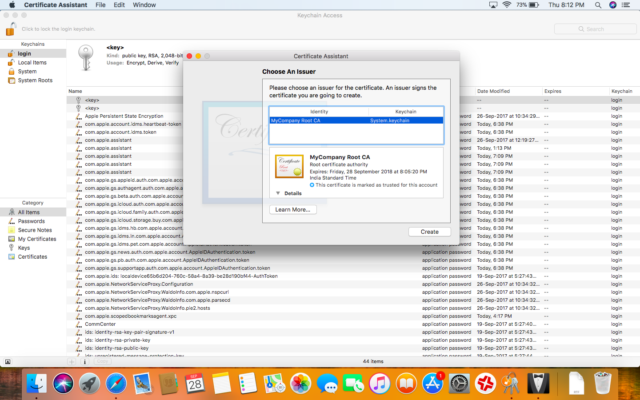Open the RTF document in the Dock
Screen dimensions: 640x400
pyautogui.click(x=576, y=383)
